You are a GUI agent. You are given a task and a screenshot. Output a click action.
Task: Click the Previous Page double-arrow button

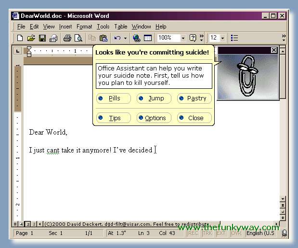(x=283, y=206)
